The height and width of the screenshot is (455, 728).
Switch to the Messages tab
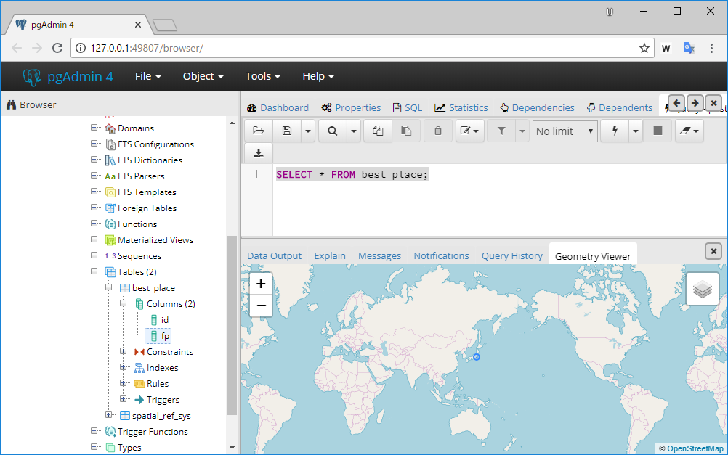click(379, 255)
